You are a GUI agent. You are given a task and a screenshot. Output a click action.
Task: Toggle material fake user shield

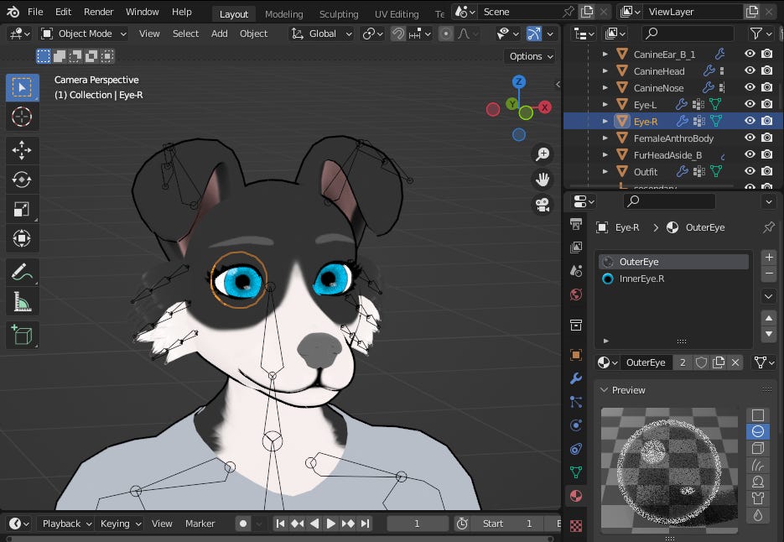tap(701, 362)
